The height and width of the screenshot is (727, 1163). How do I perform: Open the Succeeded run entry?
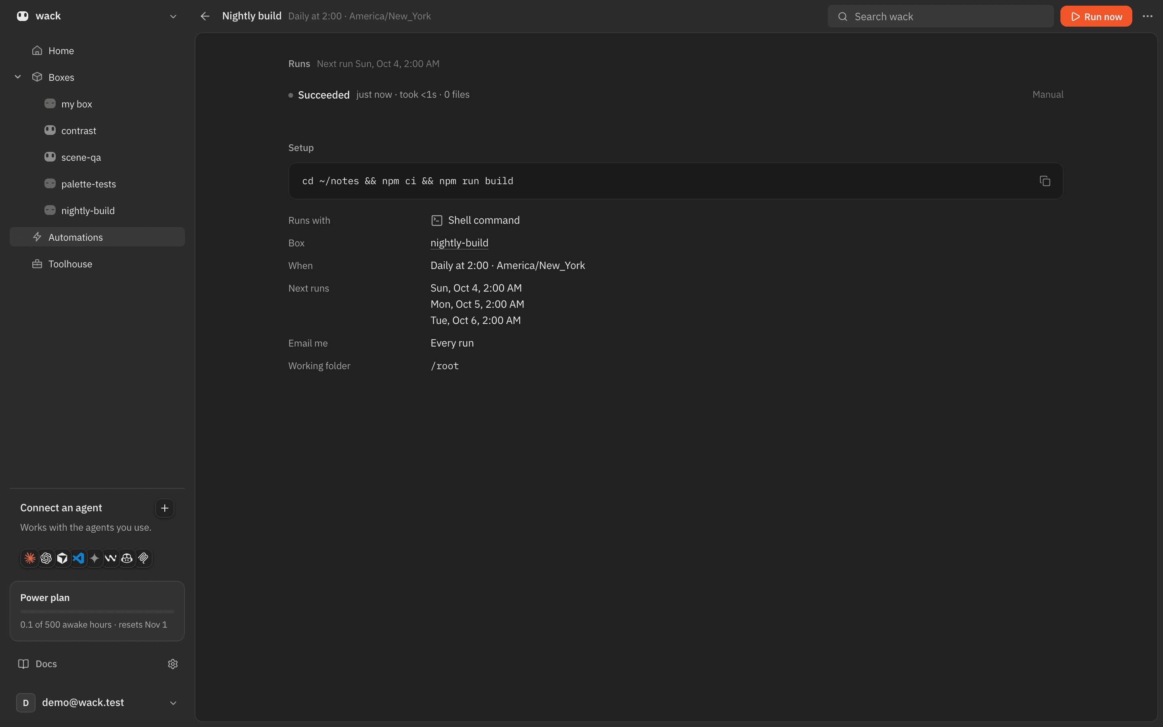click(676, 95)
